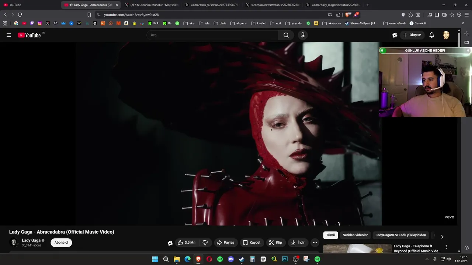Start voice search with the microphone icon
Viewport: 472px width, 265px height.
click(303, 35)
